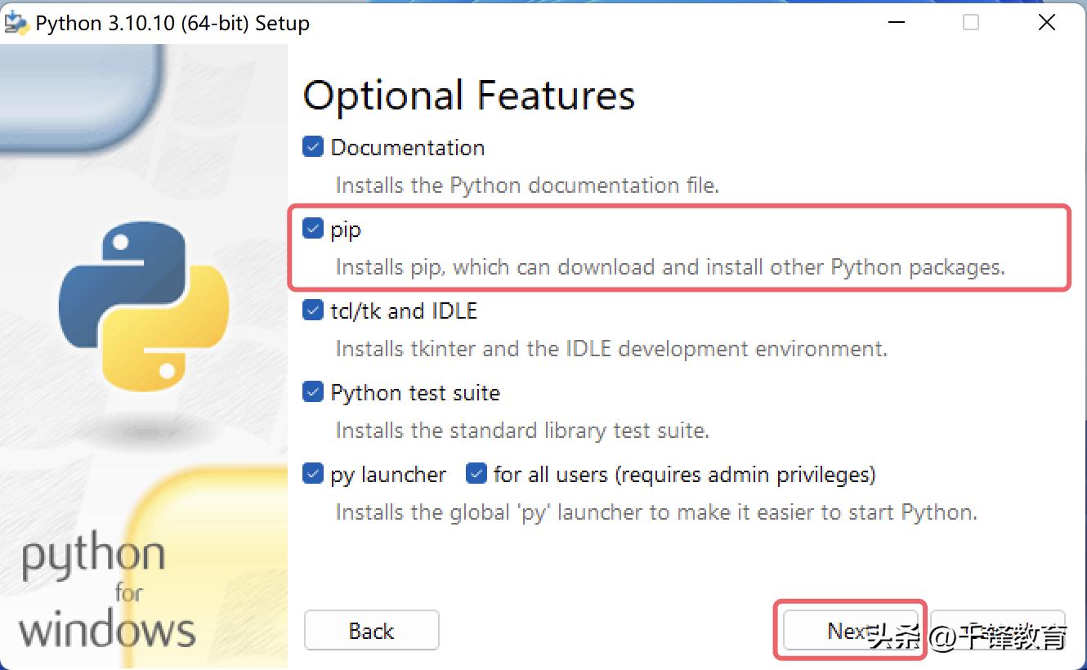Toggle the tcl/tk and IDLE checkbox
Image resolution: width=1087 pixels, height=670 pixels.
(312, 310)
